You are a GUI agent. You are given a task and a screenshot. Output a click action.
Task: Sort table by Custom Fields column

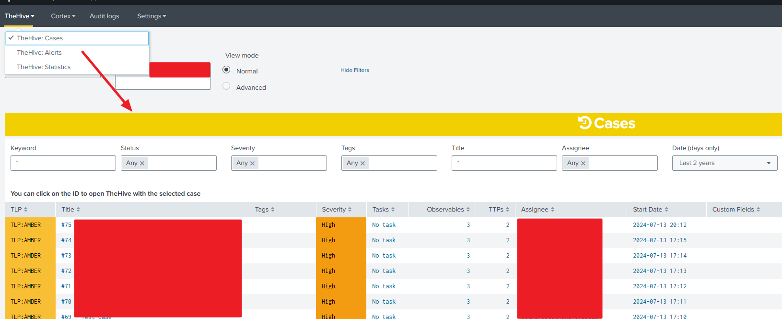tap(736, 210)
